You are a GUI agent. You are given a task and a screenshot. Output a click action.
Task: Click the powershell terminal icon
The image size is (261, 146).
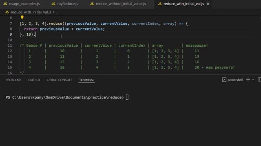[x=224, y=80]
